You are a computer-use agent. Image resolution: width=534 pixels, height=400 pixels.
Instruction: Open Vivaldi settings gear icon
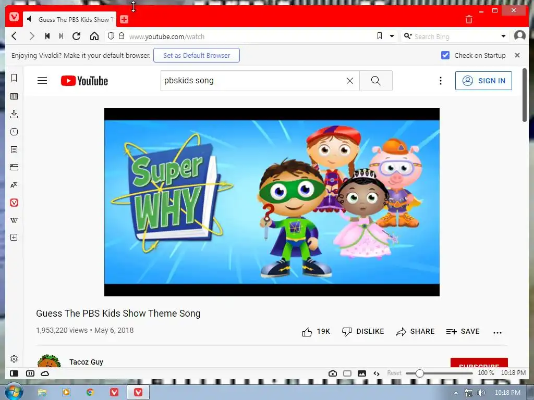pyautogui.click(x=14, y=359)
